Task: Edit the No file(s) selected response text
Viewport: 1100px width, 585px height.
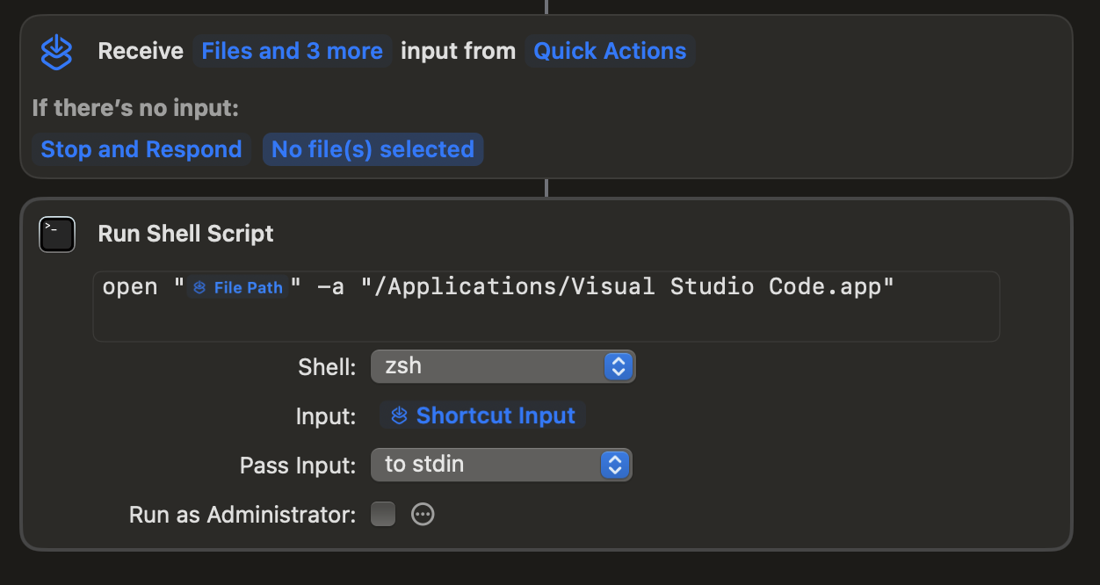Action: [x=373, y=149]
